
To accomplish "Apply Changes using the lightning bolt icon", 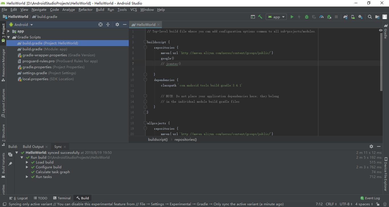I will (299, 17).
